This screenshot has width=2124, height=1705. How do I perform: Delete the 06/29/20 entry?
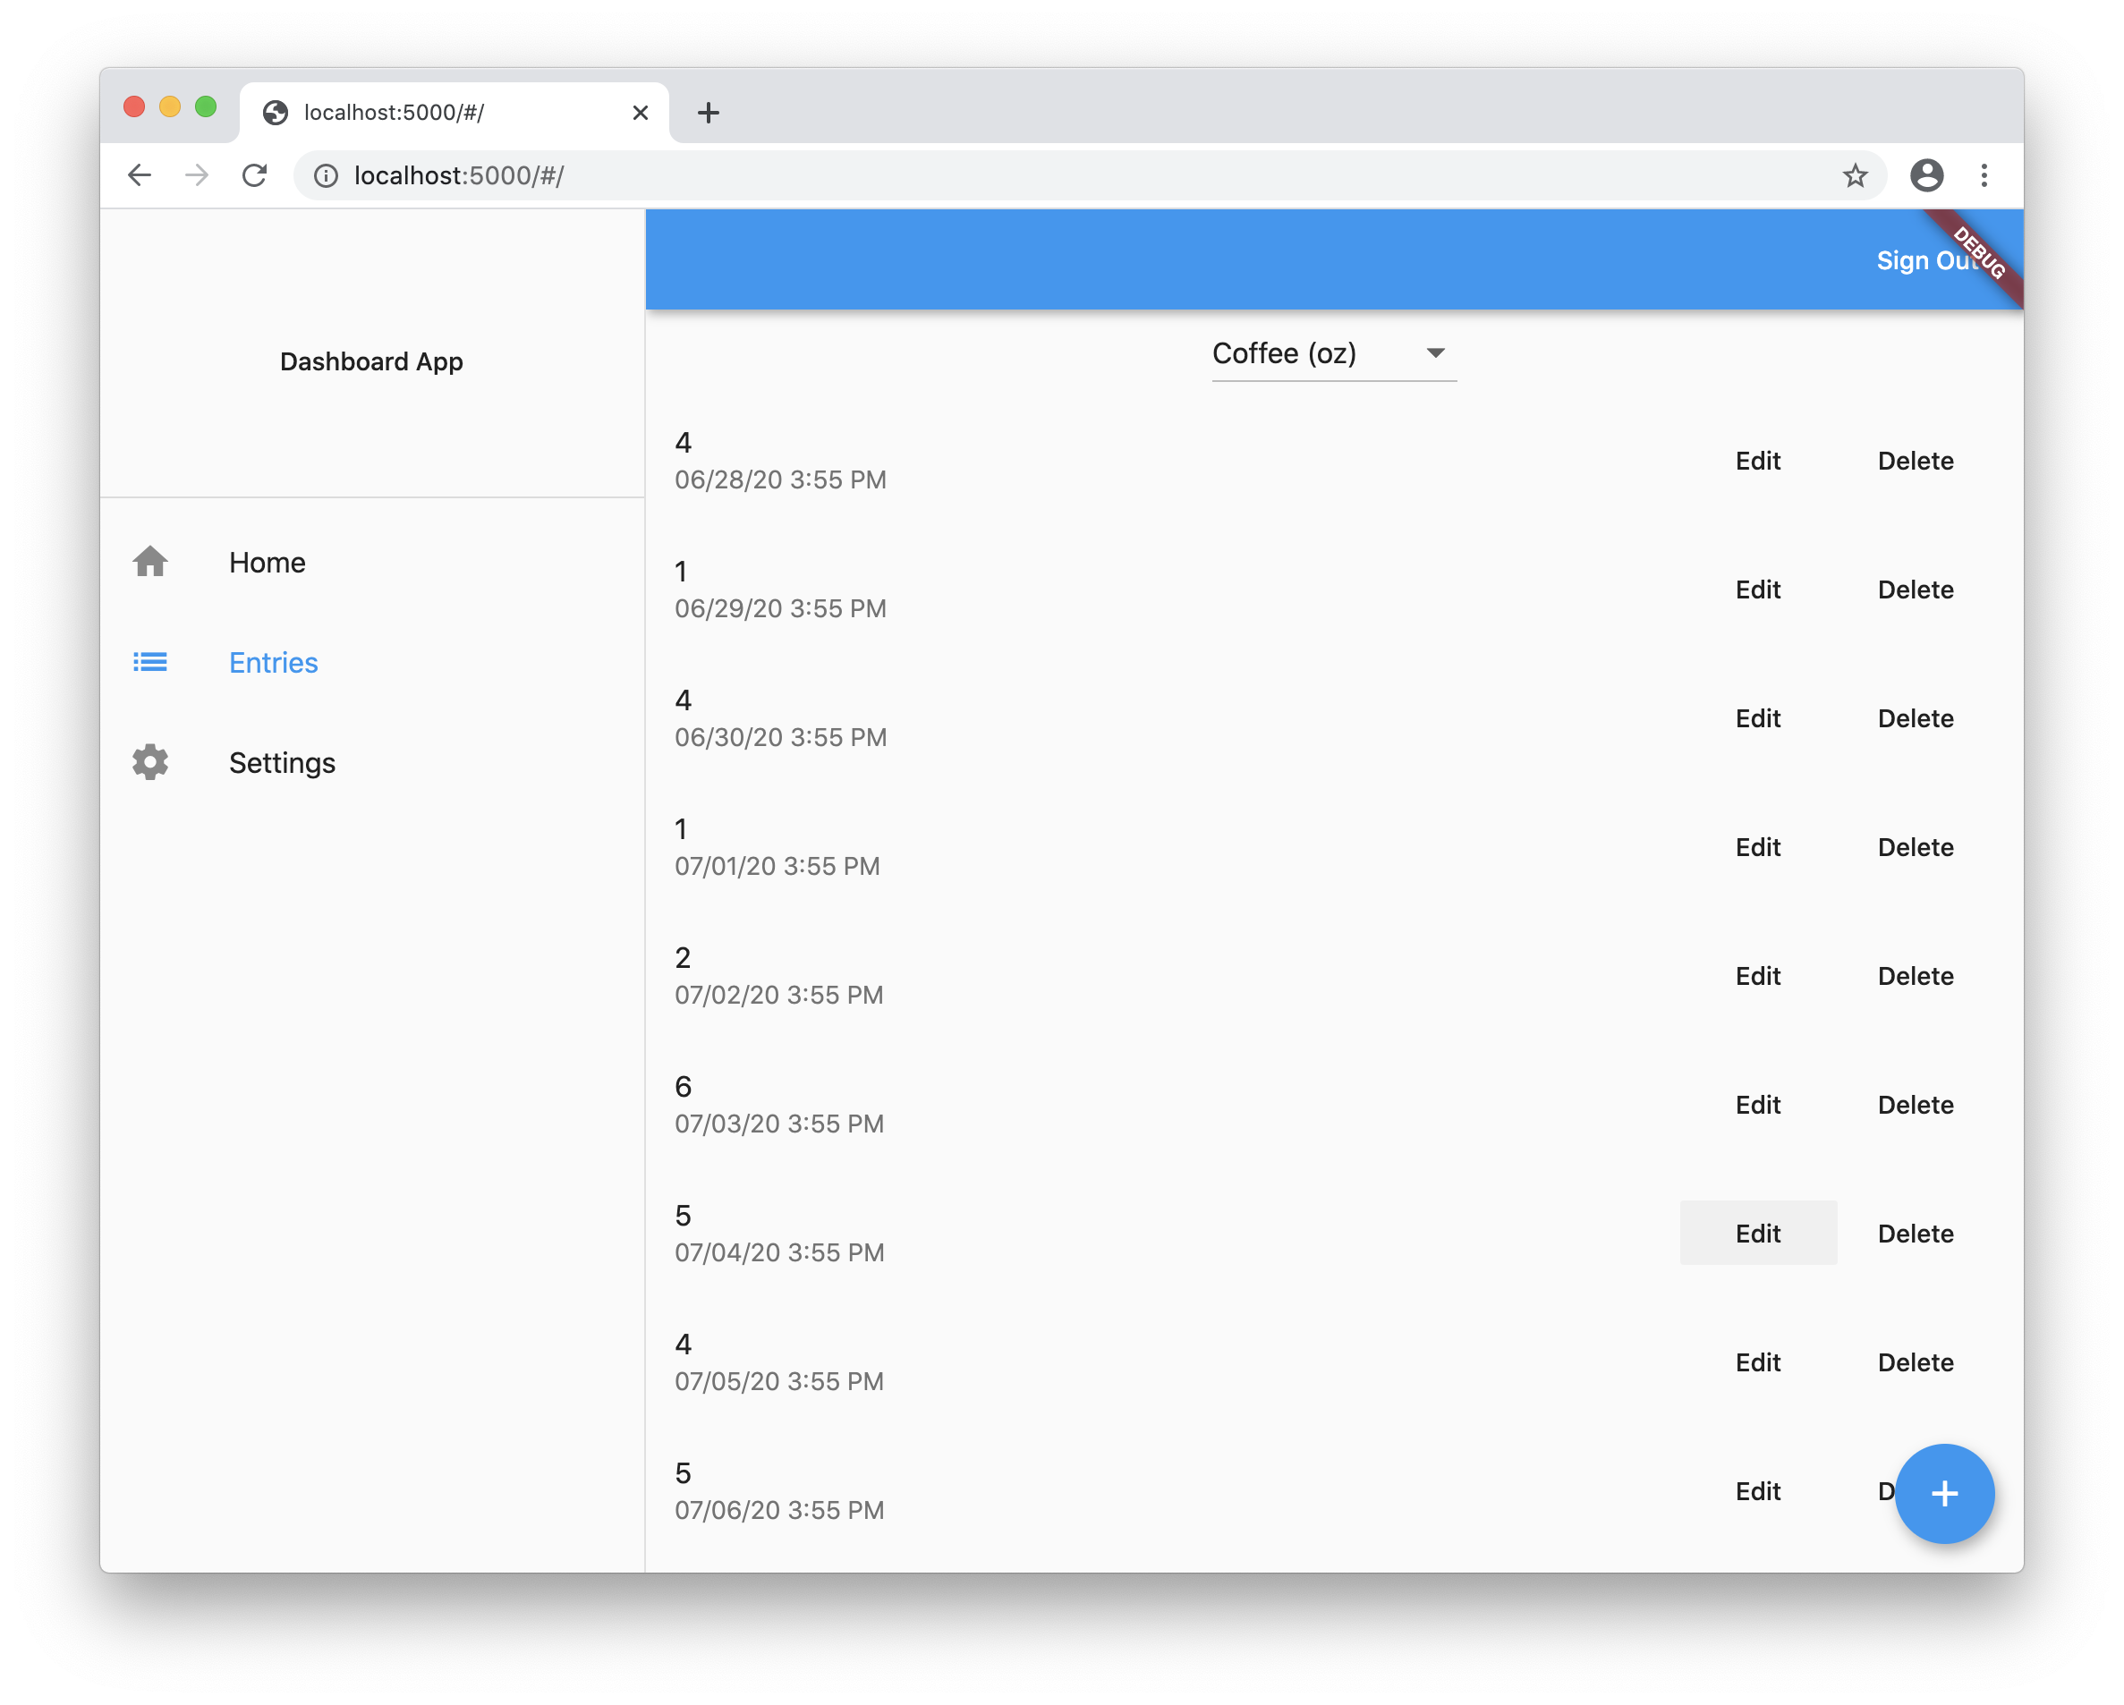1916,590
